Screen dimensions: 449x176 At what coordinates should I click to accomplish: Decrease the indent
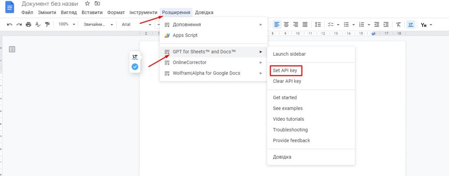tap(377, 25)
